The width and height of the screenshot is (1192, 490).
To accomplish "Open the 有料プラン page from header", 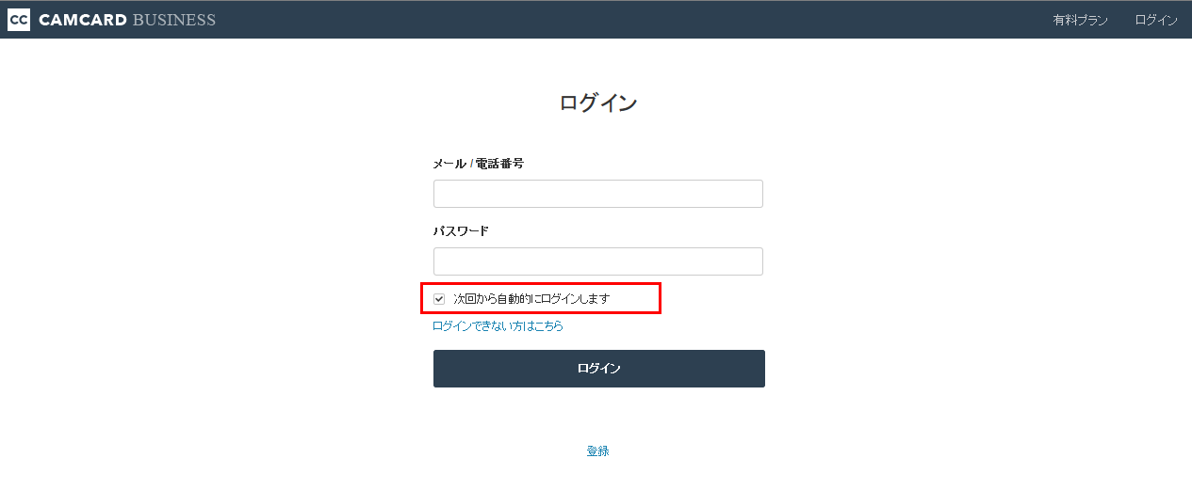I will pos(1080,20).
